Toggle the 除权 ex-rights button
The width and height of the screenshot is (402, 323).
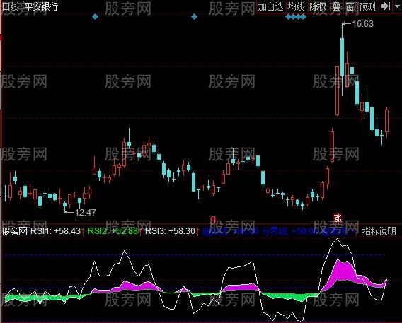[x=318, y=6]
